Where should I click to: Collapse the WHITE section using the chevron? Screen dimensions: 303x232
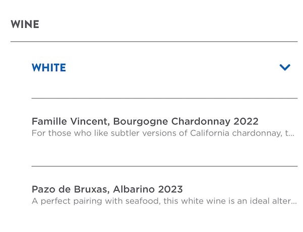click(x=285, y=67)
